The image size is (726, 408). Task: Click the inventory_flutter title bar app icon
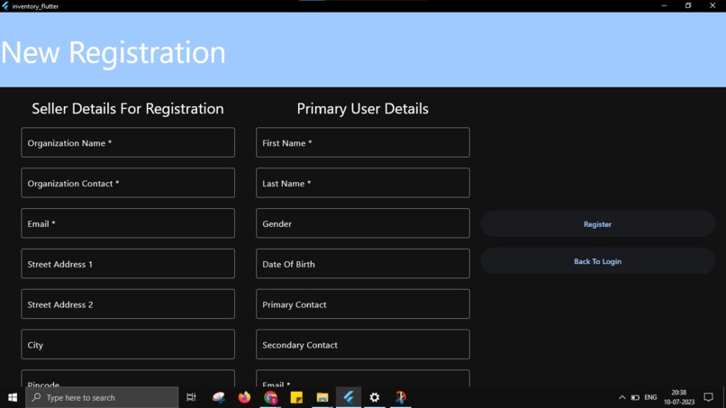(5, 6)
